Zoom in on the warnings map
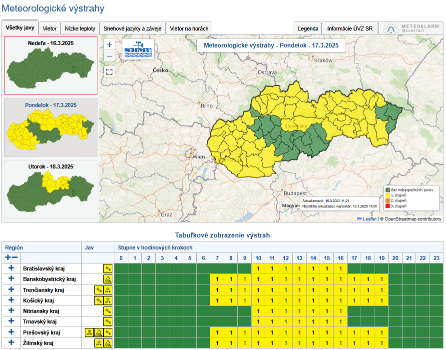This screenshot has width=446, height=350. [109, 44]
